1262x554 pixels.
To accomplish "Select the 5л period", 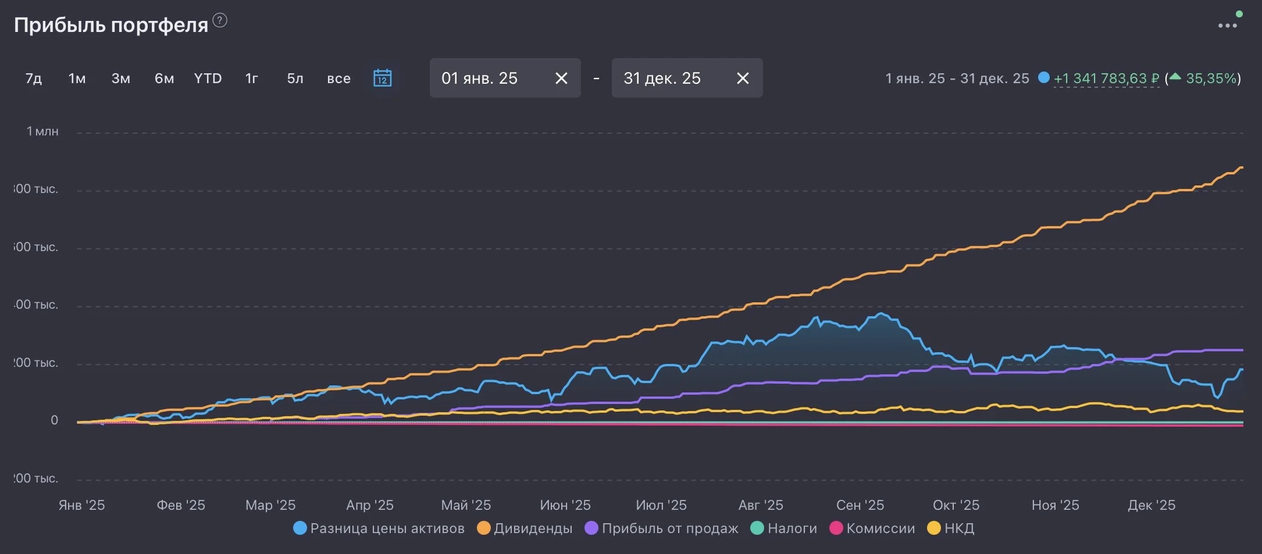I will (295, 78).
